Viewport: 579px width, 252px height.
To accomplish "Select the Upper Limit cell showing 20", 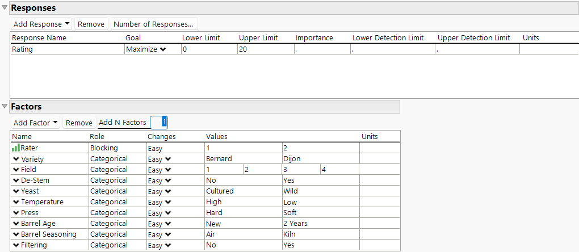I will (x=265, y=49).
